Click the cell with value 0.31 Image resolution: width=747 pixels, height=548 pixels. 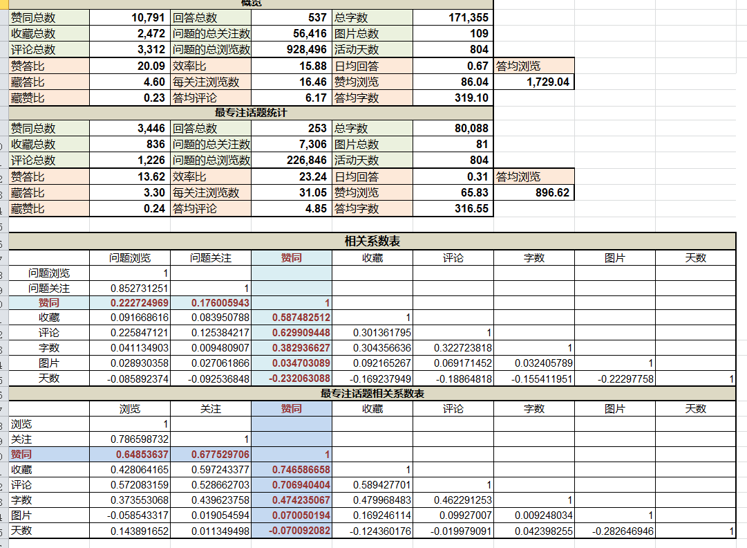(x=453, y=176)
